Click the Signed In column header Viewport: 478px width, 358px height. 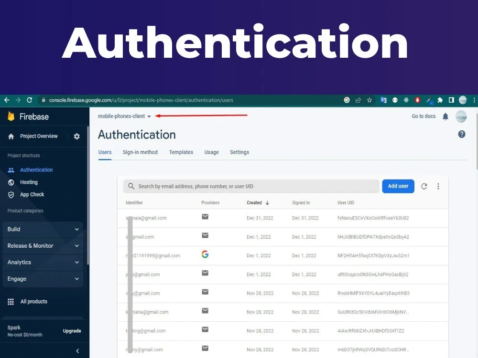pyautogui.click(x=301, y=203)
